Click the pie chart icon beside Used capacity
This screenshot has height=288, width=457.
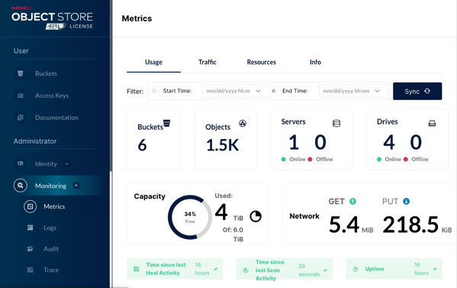coord(256,216)
